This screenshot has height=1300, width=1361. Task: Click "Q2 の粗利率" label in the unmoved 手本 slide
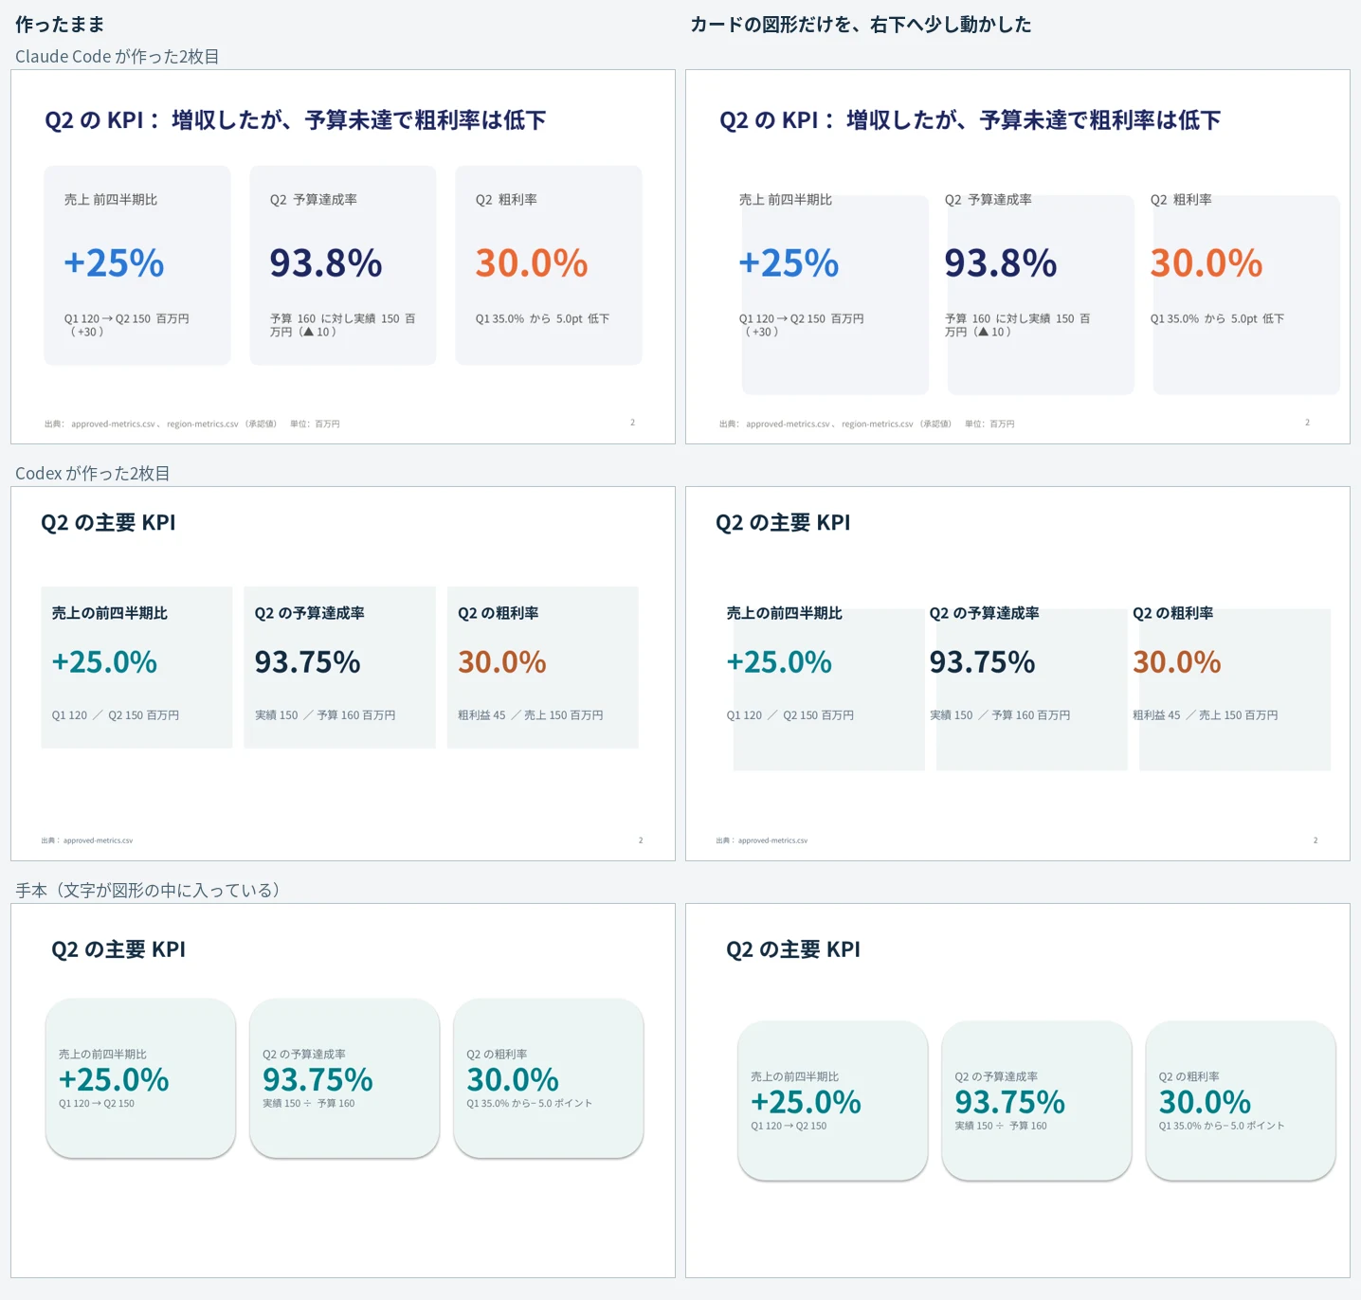pyautogui.click(x=497, y=1055)
